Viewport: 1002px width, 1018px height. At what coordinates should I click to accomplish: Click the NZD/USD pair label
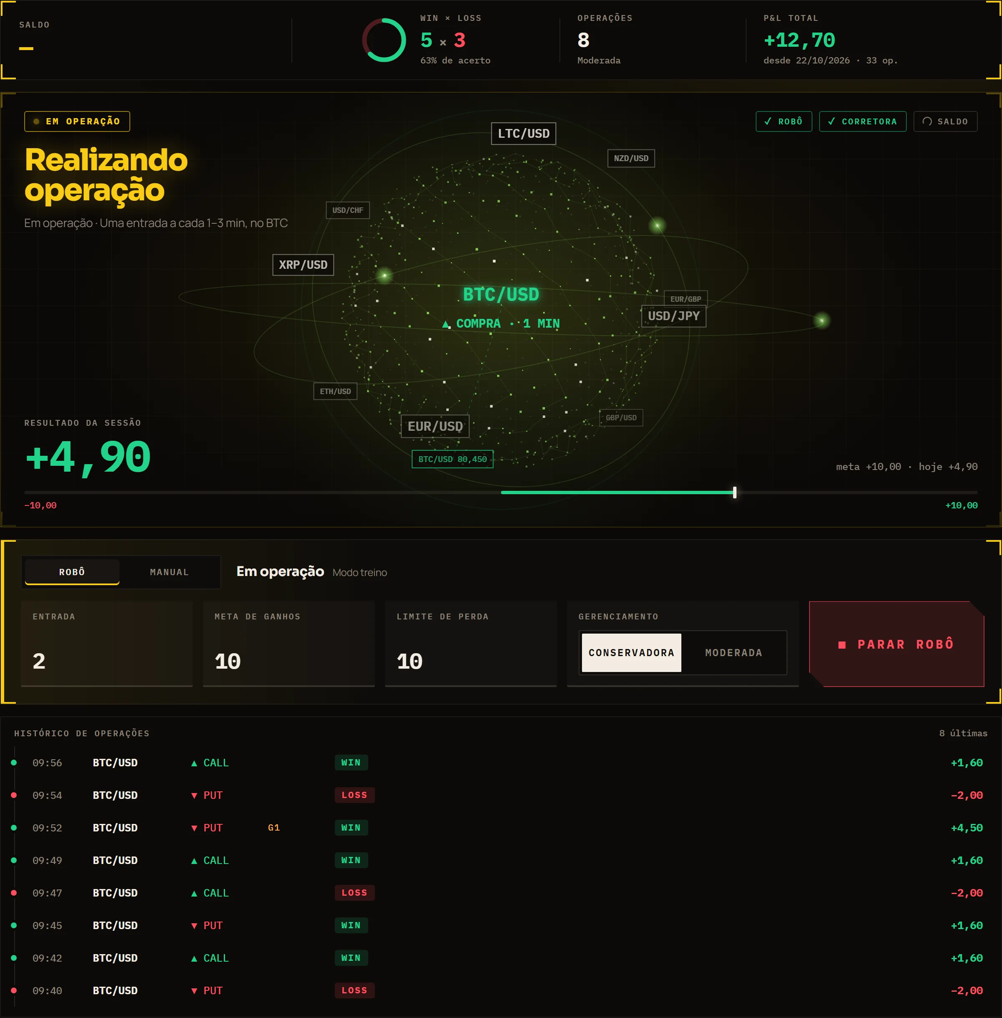631,158
